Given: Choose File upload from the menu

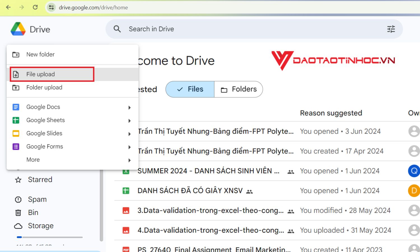Looking at the screenshot, I should (x=41, y=74).
